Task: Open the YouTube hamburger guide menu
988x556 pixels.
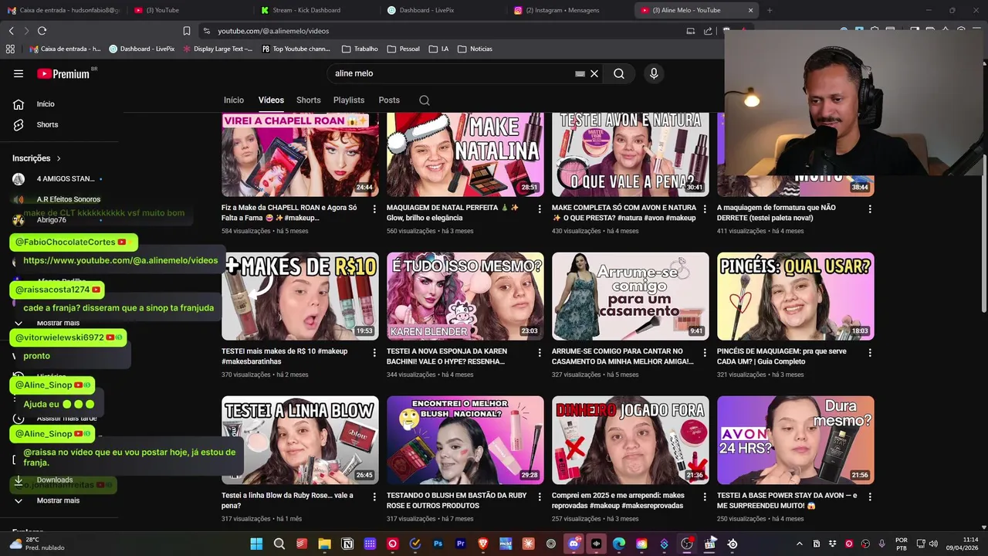Action: pos(19,73)
